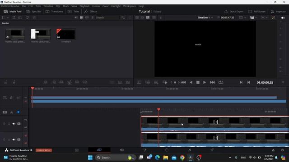This screenshot has width=289, height=162.
Task: Switch media pool to list view
Action: click(x=92, y=18)
